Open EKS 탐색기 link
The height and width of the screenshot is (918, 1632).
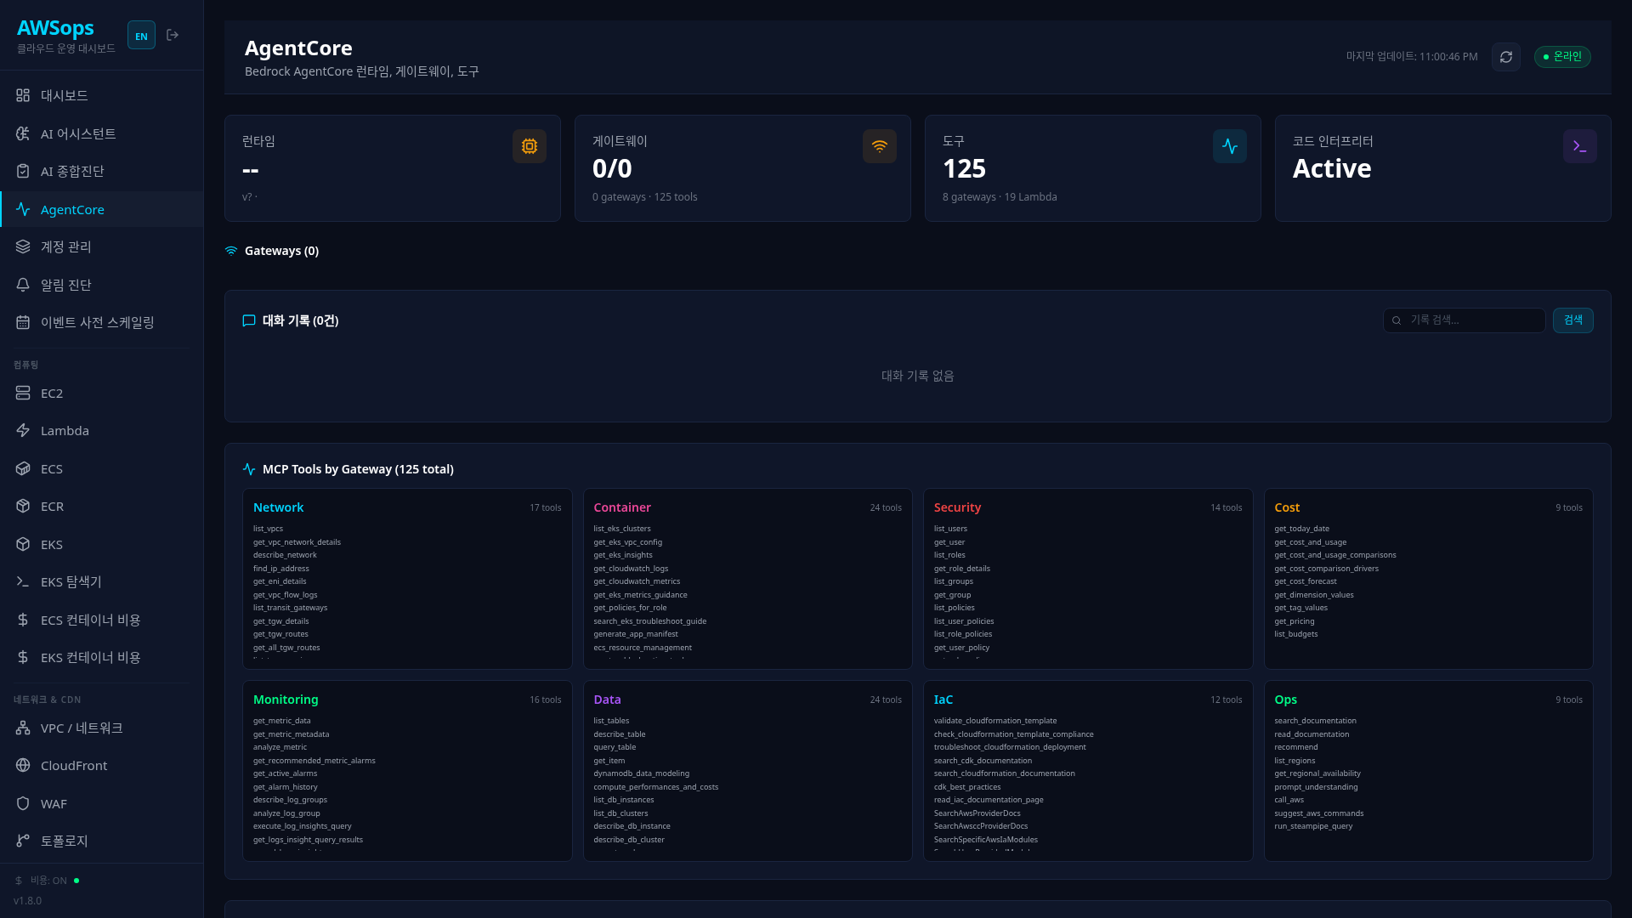102,581
